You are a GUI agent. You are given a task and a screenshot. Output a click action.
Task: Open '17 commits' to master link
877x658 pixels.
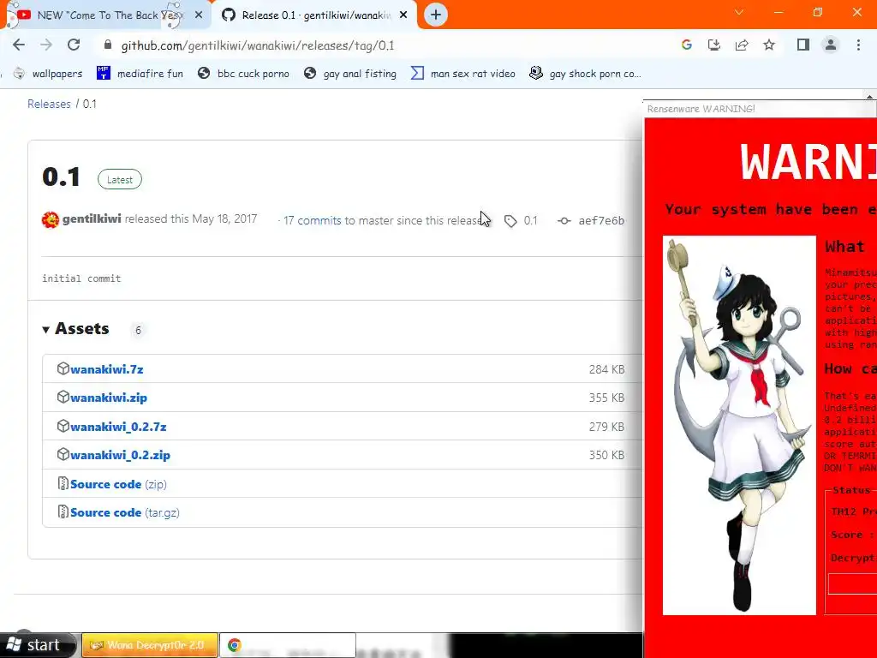coord(312,220)
